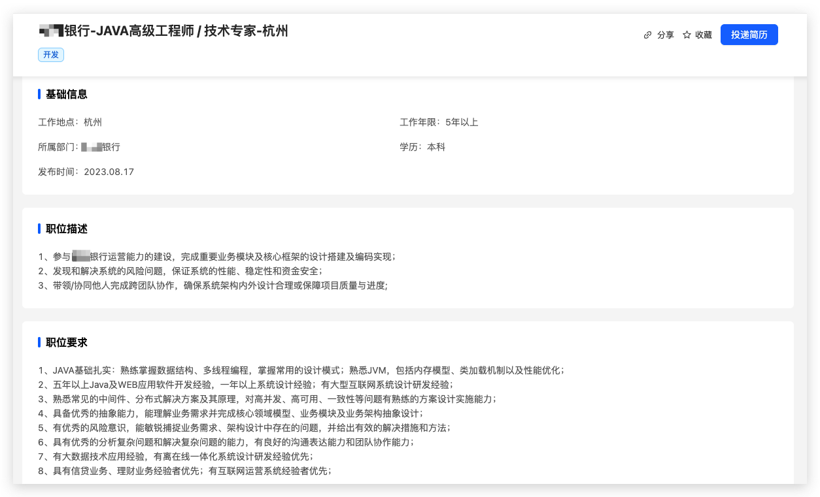Click the description line about 跨团队协作
Viewport: 820px width, 497px height.
(213, 285)
